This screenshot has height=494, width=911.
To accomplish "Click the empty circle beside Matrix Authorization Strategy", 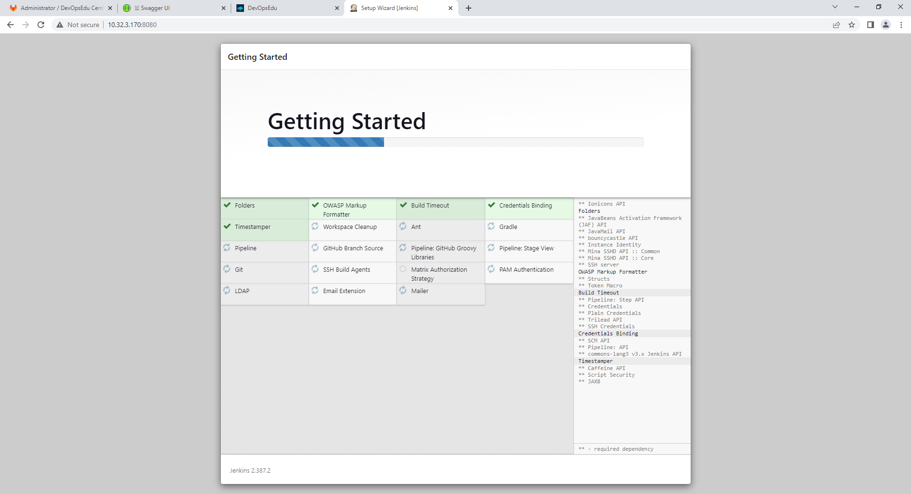I will [x=403, y=269].
